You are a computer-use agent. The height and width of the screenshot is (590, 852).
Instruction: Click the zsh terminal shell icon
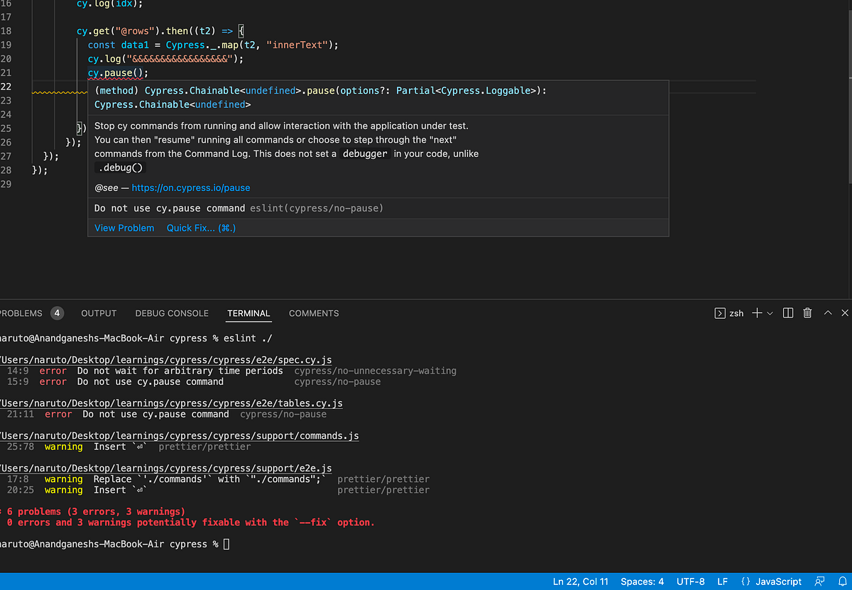pos(720,312)
